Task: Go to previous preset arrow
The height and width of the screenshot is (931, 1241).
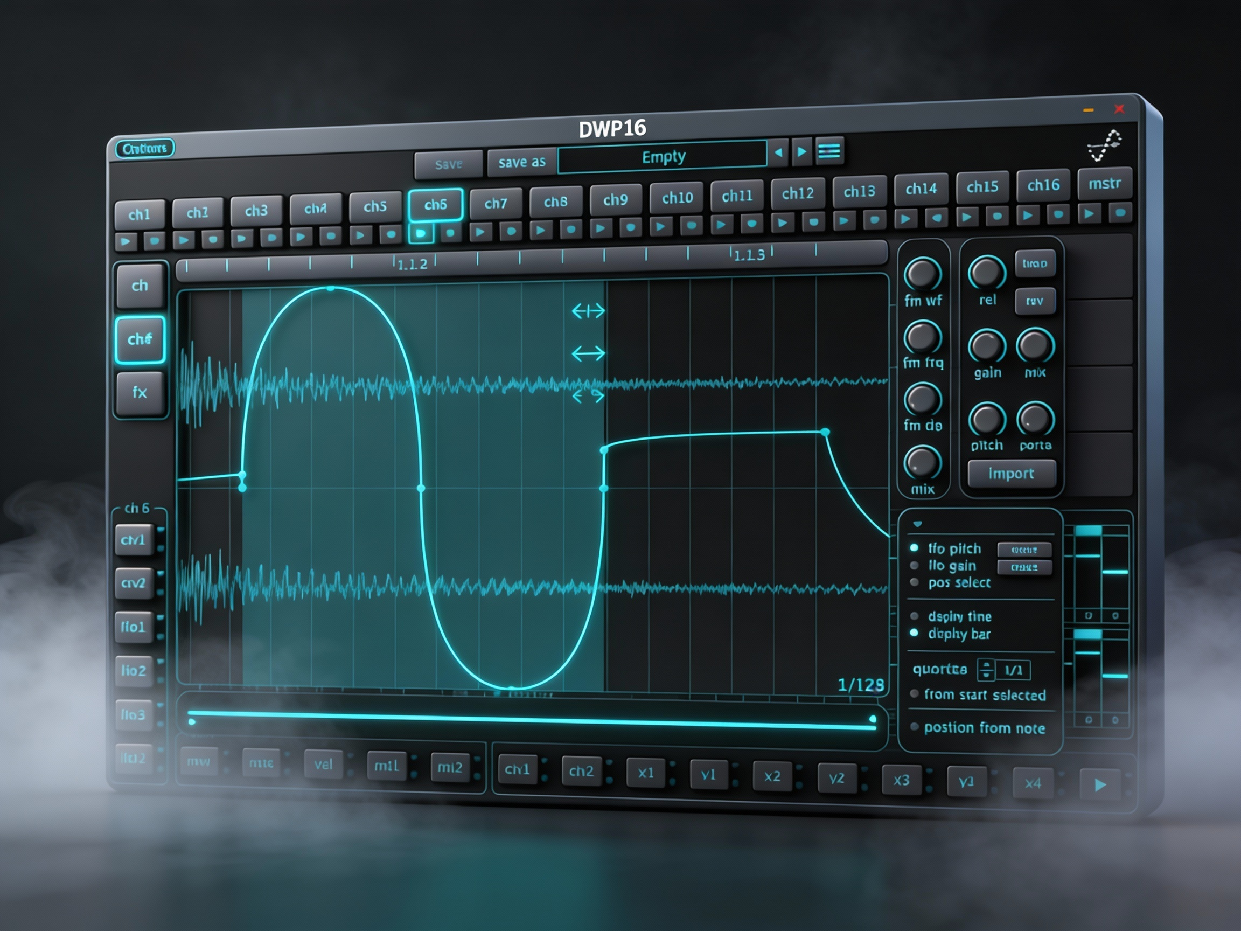Action: pos(778,152)
